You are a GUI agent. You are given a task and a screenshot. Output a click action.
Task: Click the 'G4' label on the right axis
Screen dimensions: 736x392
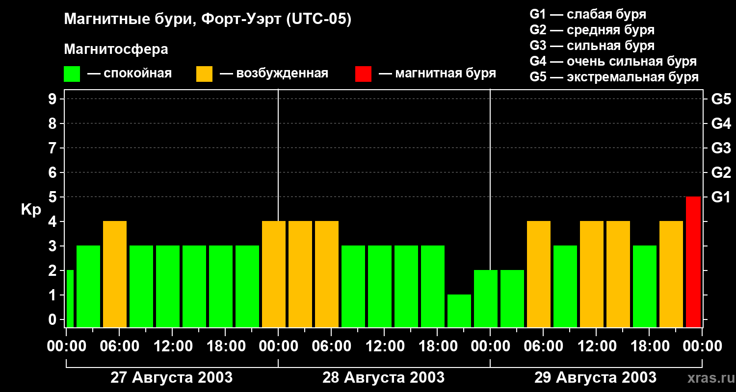tap(721, 123)
